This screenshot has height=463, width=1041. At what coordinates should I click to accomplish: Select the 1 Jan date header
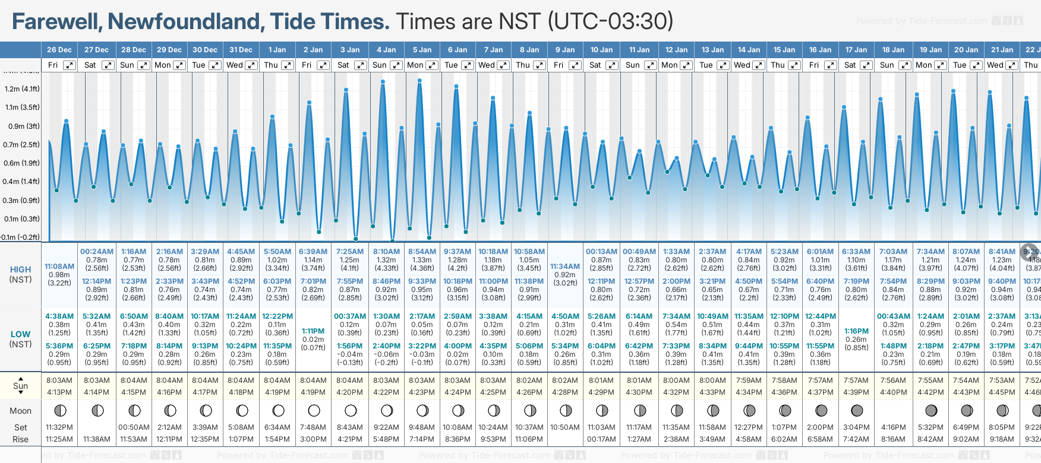[277, 50]
